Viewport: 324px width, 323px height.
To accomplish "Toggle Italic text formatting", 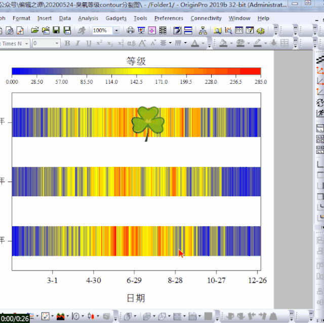I will pos(78,44).
